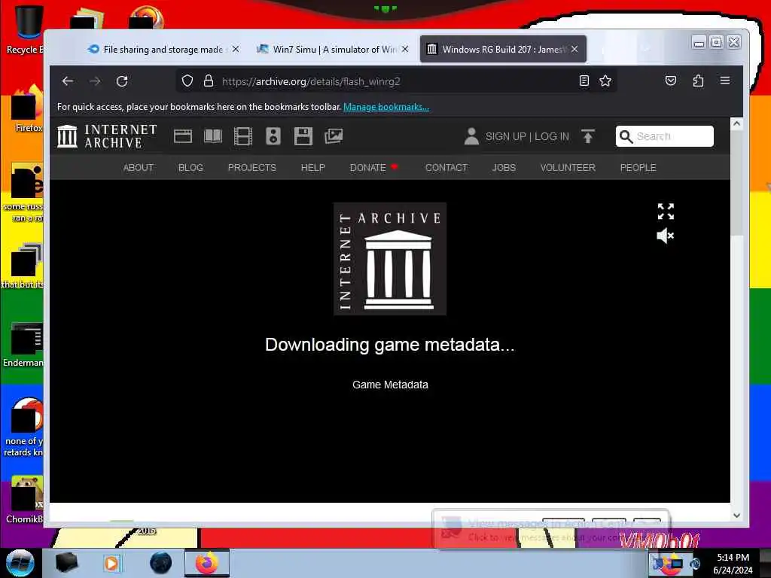The width and height of the screenshot is (771, 578).
Task: Bookmark this page with the star icon
Action: click(x=605, y=81)
